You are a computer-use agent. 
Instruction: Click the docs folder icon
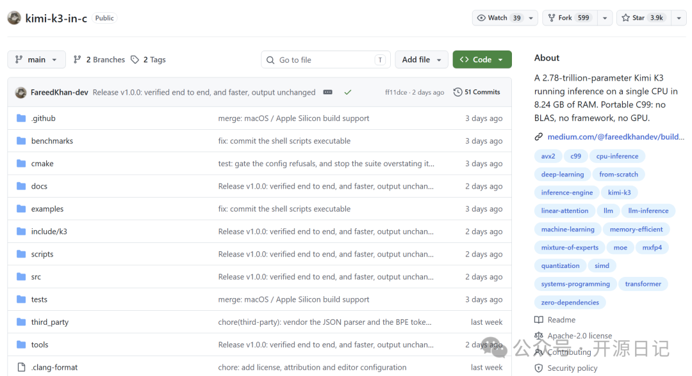point(21,186)
